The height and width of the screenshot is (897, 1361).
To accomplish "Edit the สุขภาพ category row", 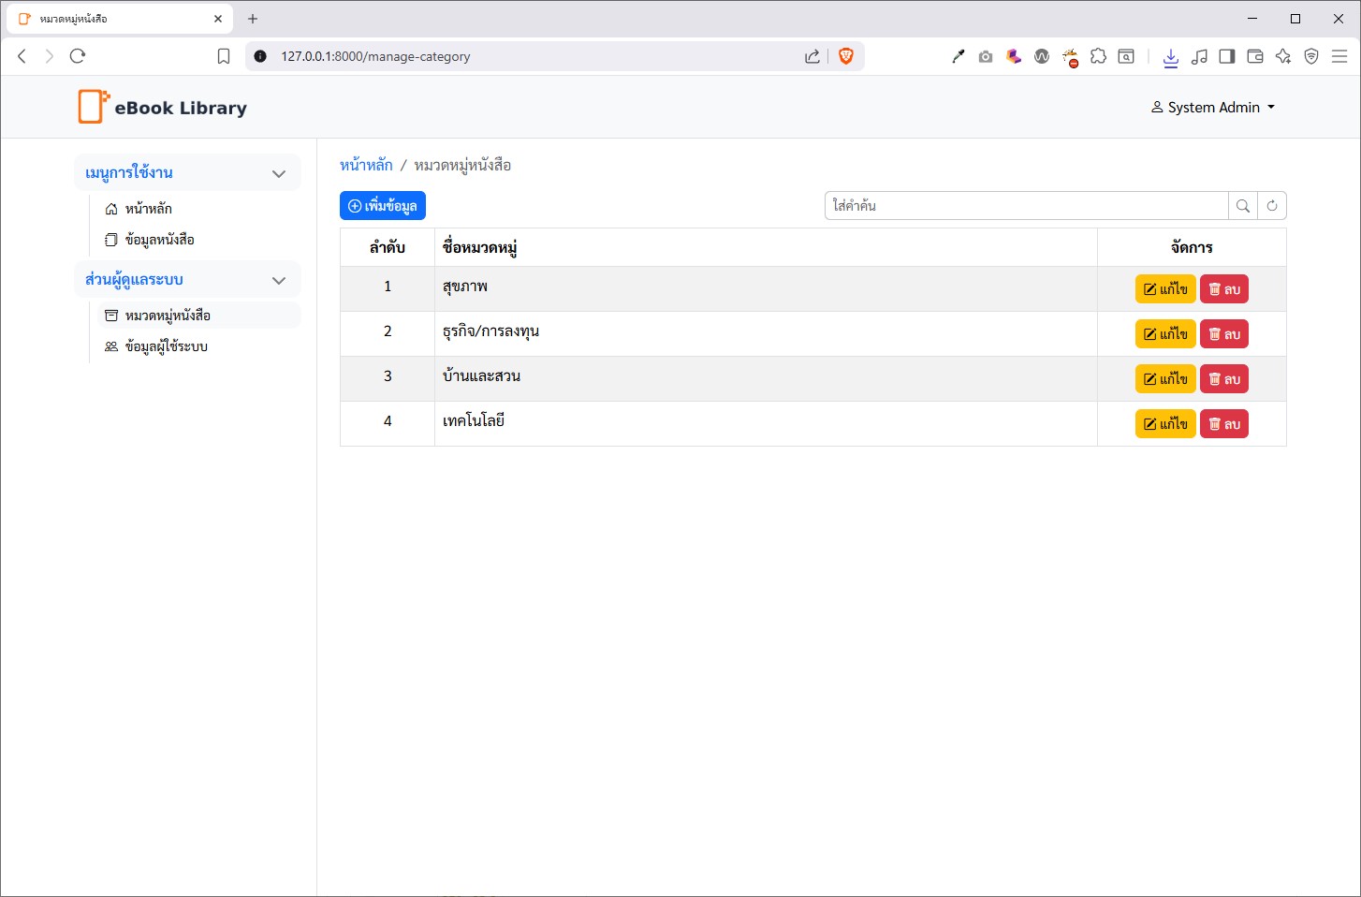I will click(1164, 289).
